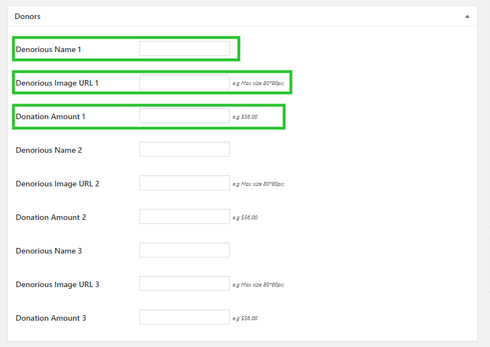Click the Denorious Name 3 label
490x347 pixels.
[x=49, y=251]
